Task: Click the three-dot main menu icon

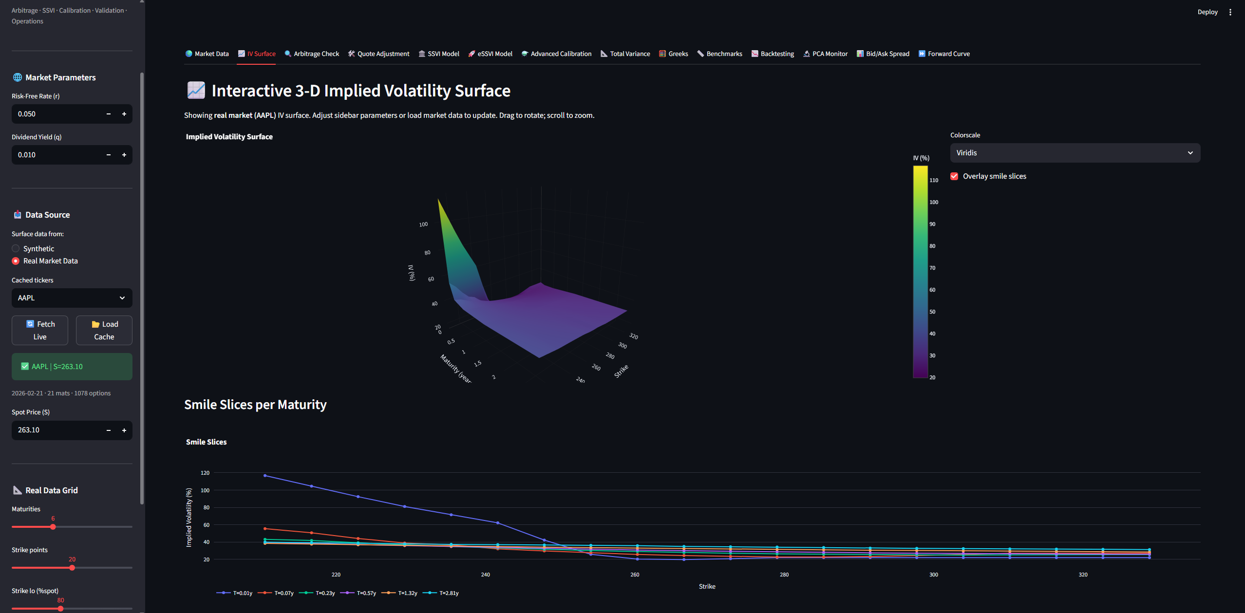Action: coord(1230,12)
